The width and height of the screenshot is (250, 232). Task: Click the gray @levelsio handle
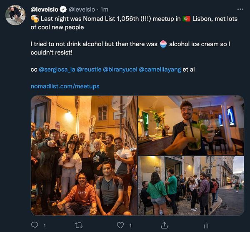pyautogui.click(x=82, y=9)
